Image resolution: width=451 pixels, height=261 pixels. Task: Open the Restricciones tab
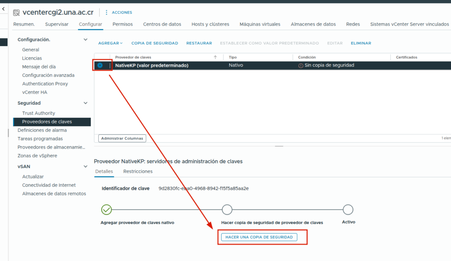[138, 171]
